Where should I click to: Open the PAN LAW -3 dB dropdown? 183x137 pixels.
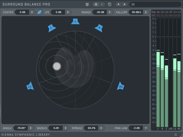tap(139, 128)
